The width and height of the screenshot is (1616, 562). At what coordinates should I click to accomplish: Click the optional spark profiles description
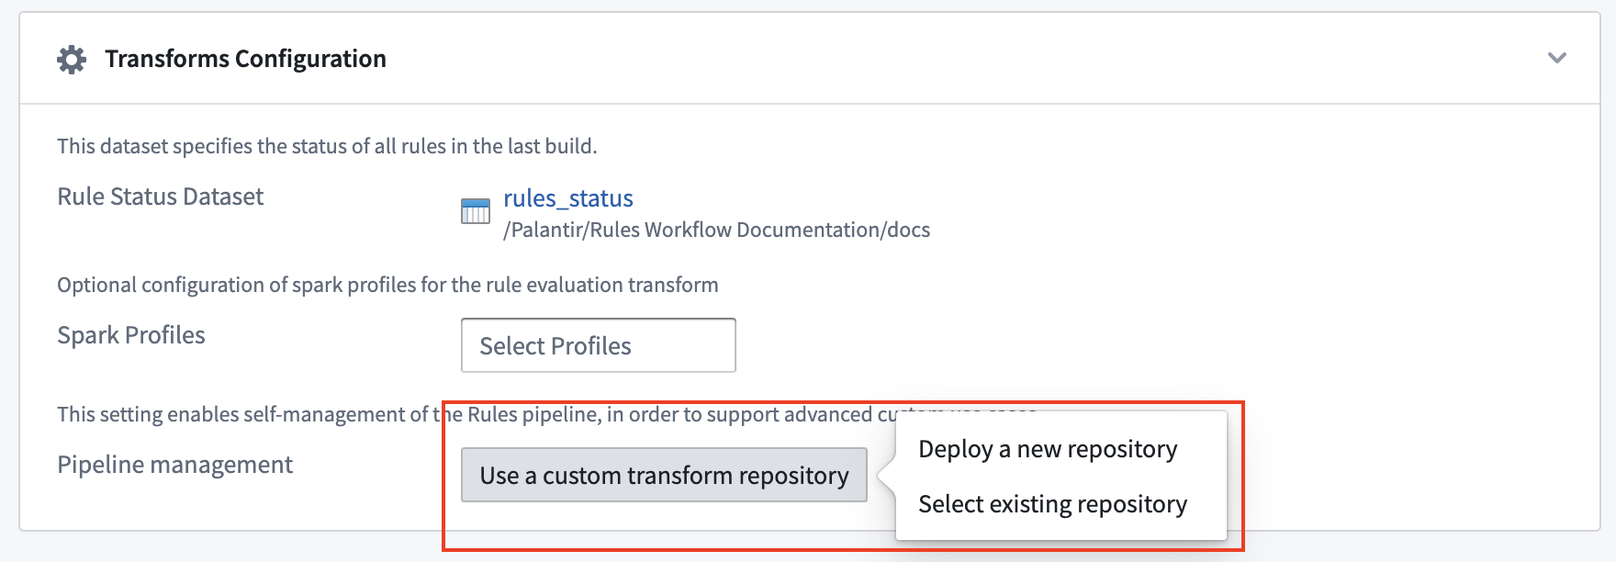pyautogui.click(x=387, y=285)
